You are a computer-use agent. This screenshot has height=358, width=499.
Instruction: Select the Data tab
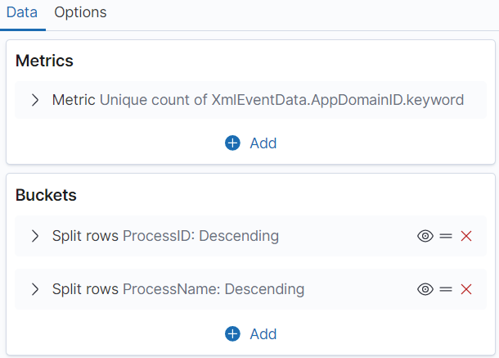(22, 13)
